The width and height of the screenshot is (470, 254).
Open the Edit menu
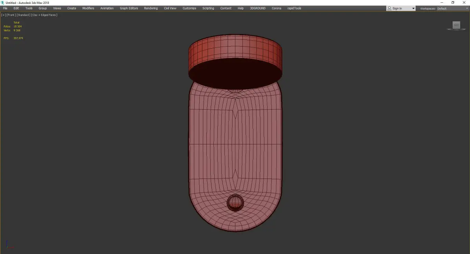click(x=16, y=8)
